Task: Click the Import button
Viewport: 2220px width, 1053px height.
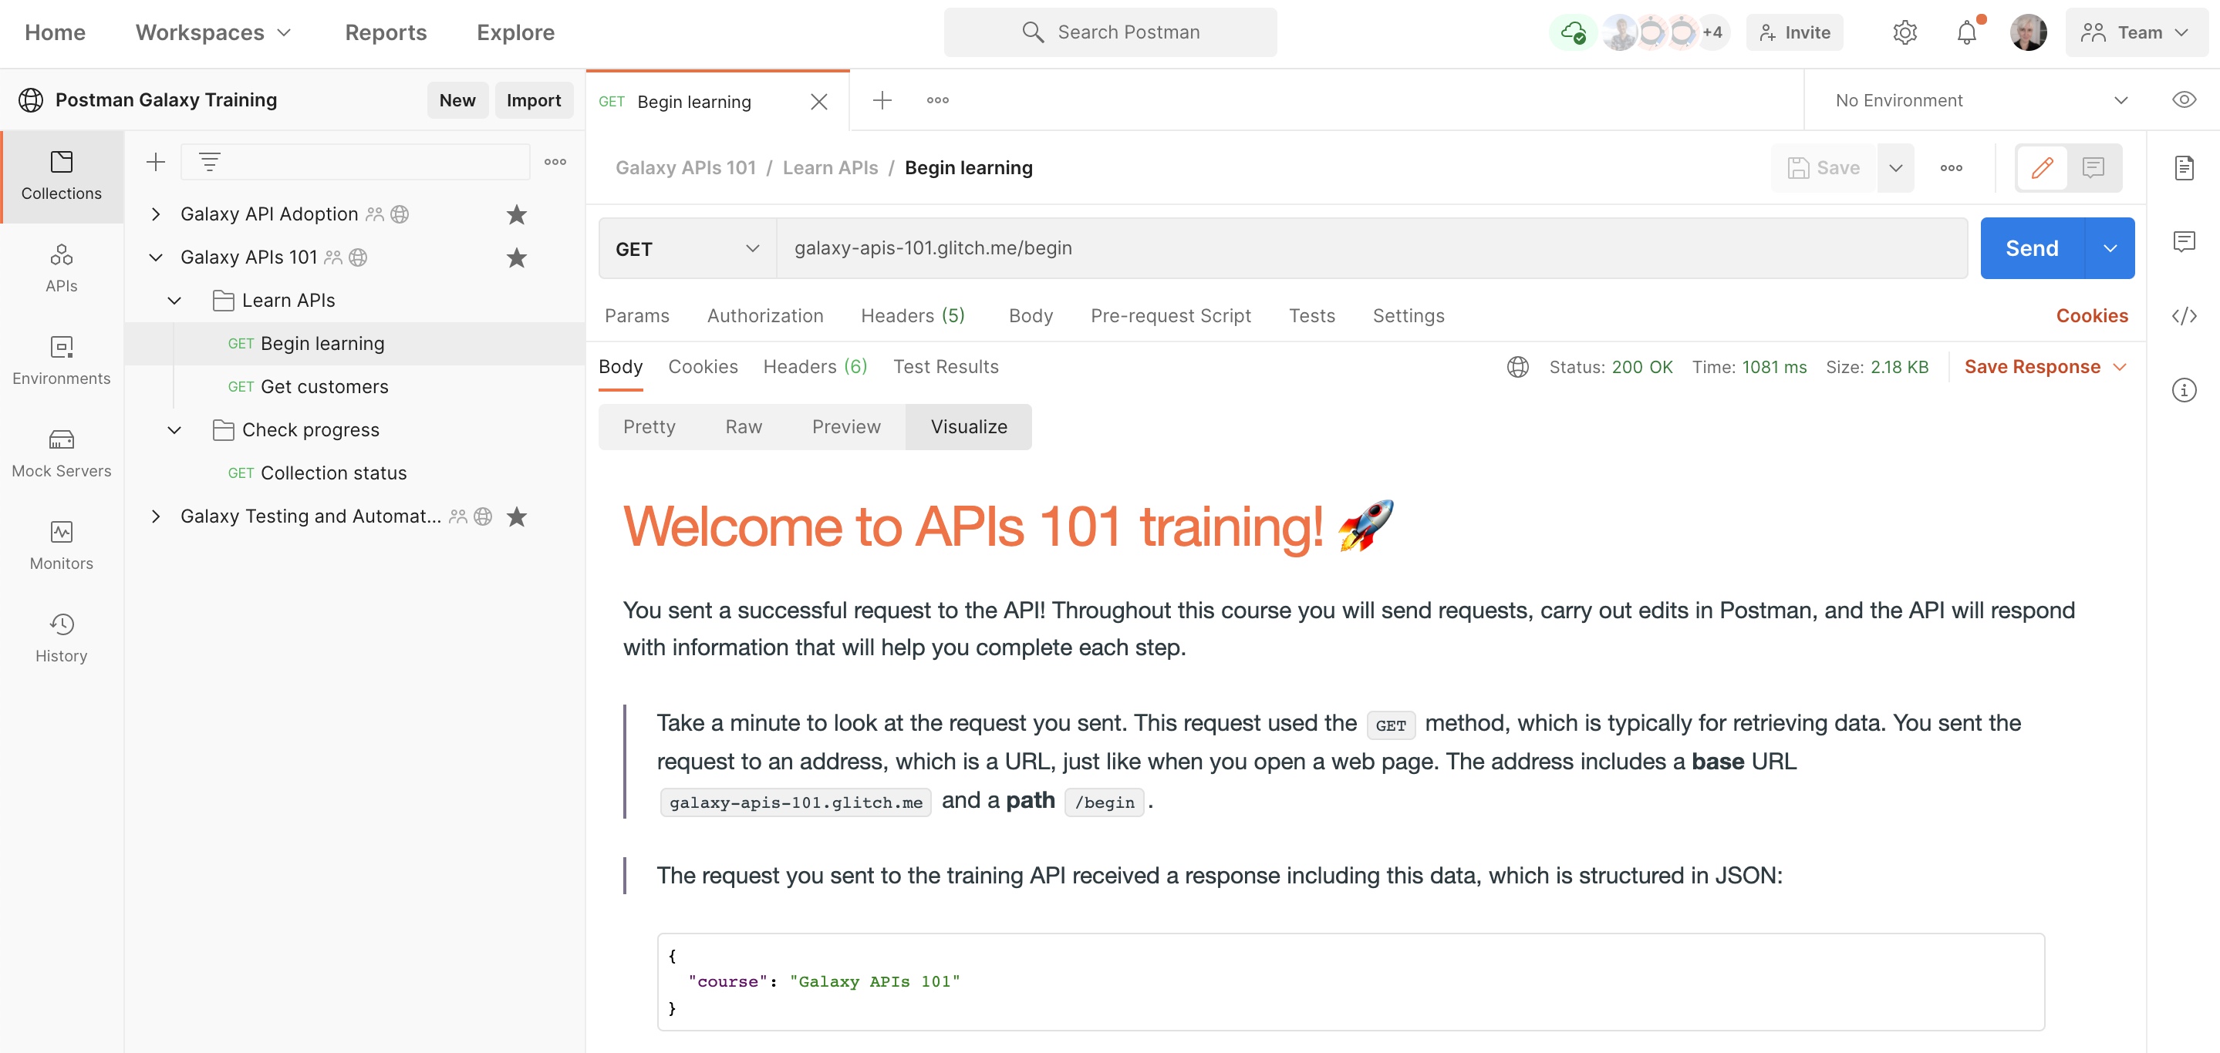Action: tap(534, 101)
